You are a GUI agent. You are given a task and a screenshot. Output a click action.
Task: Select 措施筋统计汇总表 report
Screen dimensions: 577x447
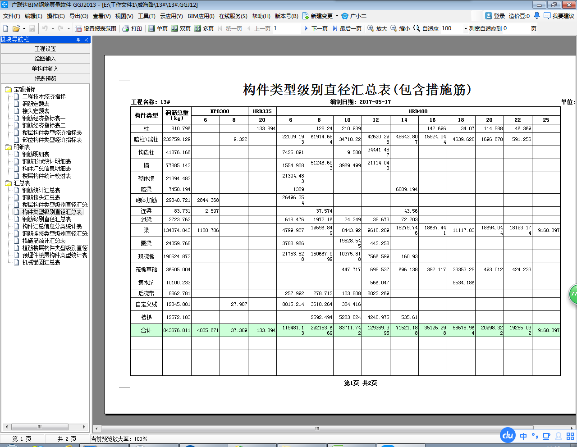(44, 241)
